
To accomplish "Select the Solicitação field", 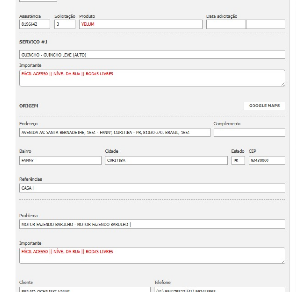I will [64, 24].
